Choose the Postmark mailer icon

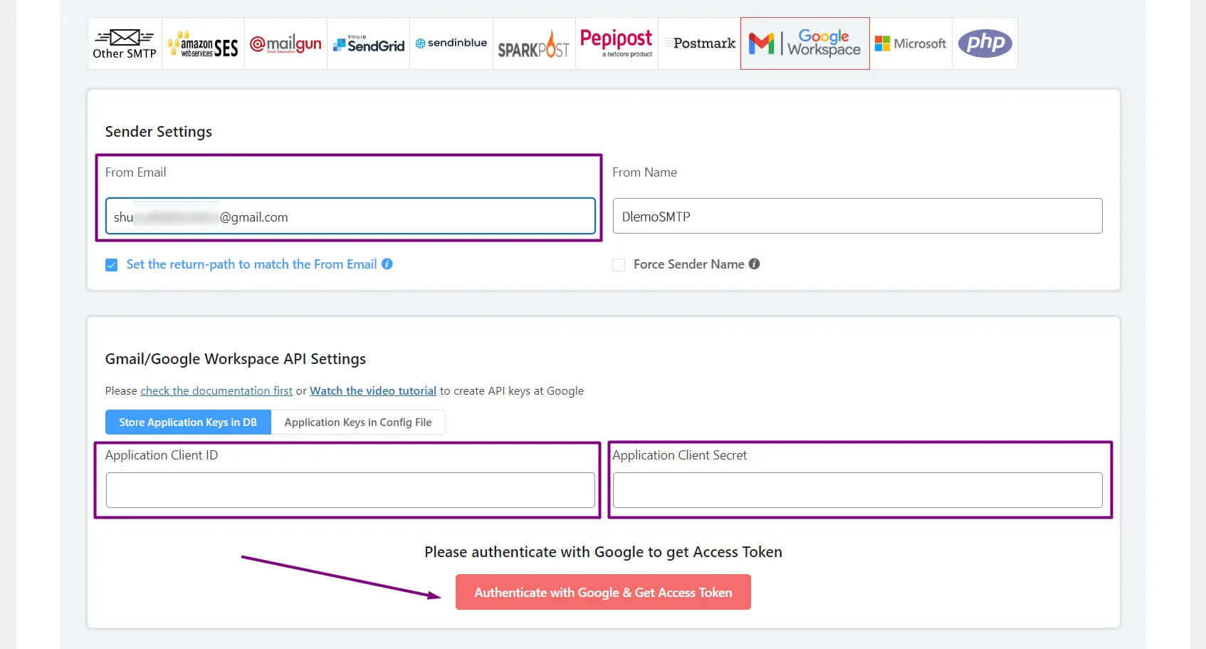pyautogui.click(x=699, y=43)
